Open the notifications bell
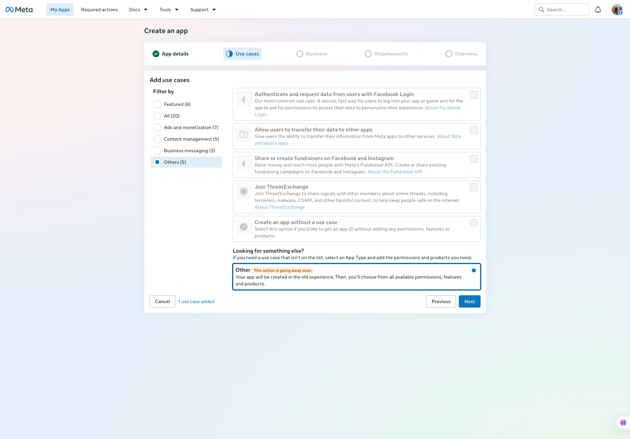The height and width of the screenshot is (439, 630). pyautogui.click(x=598, y=10)
